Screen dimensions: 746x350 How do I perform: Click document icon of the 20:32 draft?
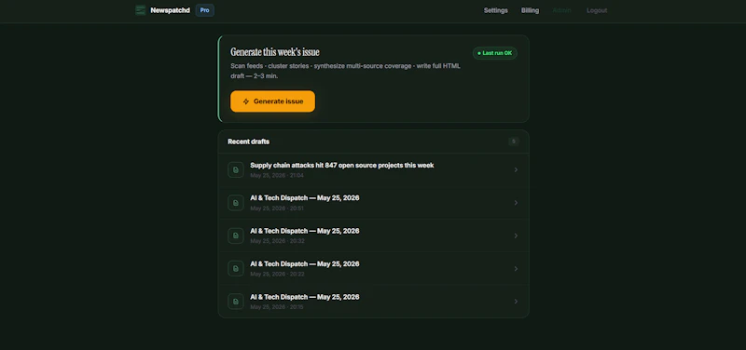236,236
